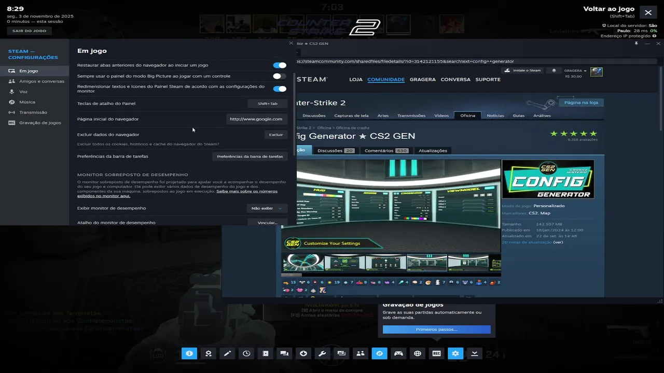The height and width of the screenshot is (373, 664).
Task: Switch to the 'Notícias' hub tab
Action: click(495, 116)
